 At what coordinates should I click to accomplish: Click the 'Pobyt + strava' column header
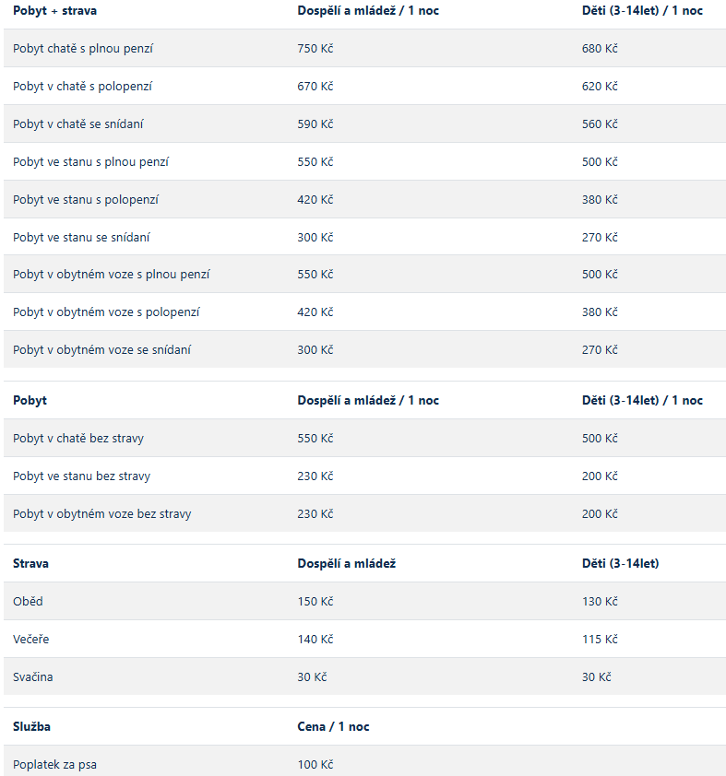[54, 11]
